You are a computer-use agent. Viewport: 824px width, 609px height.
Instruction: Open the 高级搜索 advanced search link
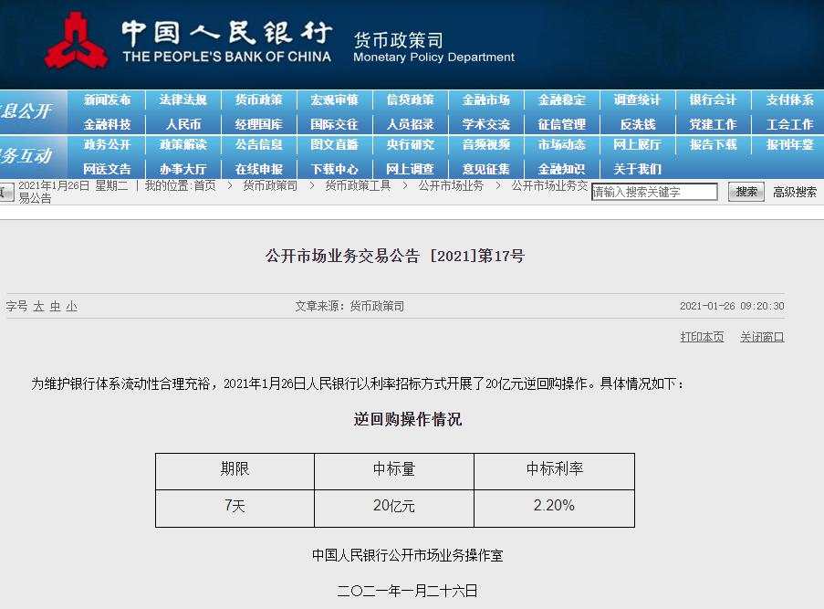pyautogui.click(x=795, y=193)
